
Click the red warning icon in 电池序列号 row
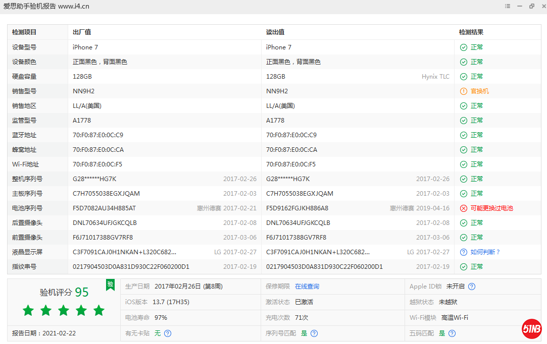463,208
